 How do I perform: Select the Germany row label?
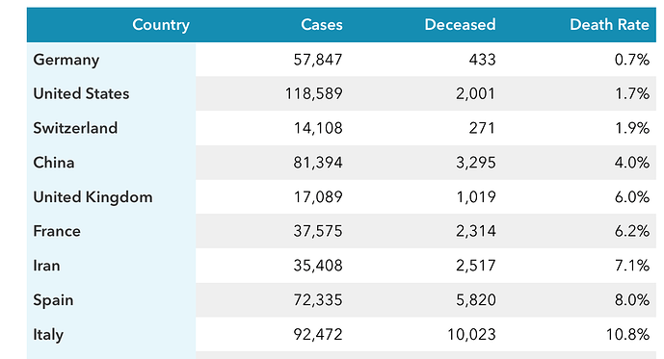pyautogui.click(x=66, y=60)
